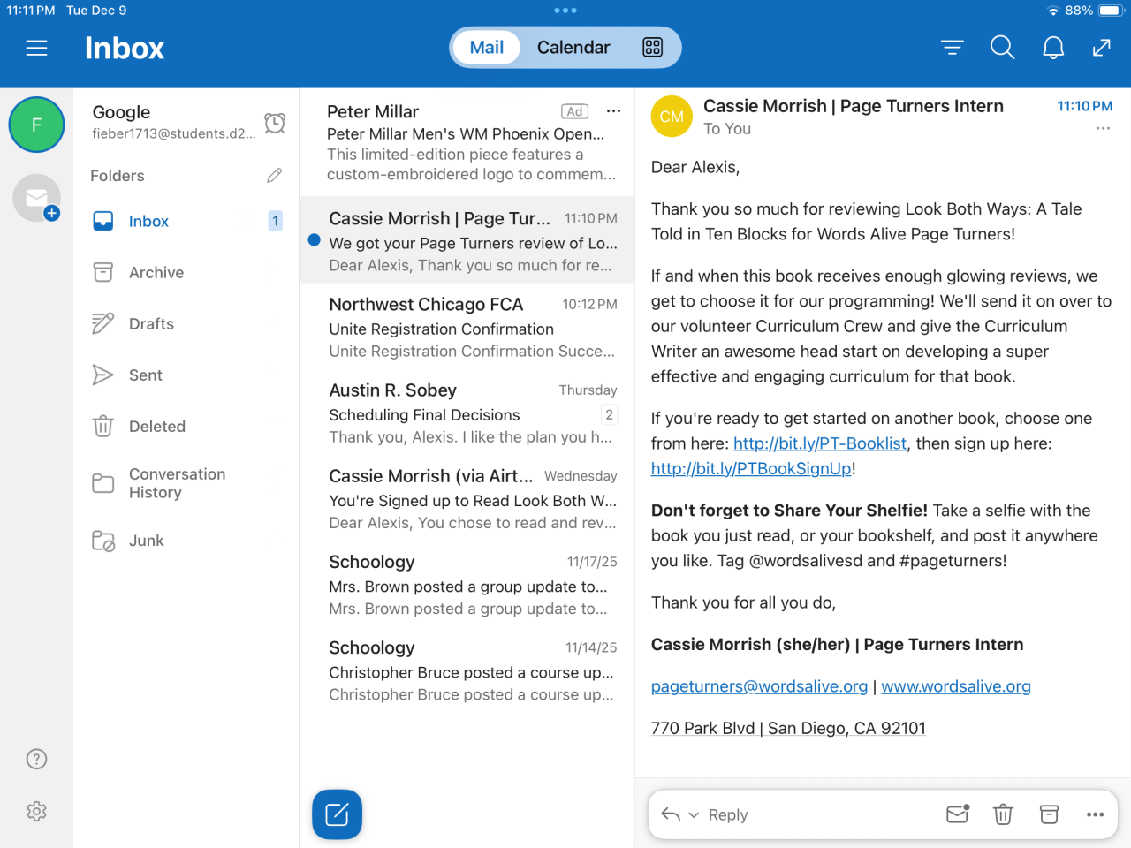1131x848 pixels.
Task: Open the Junk folder
Action: 186,541
